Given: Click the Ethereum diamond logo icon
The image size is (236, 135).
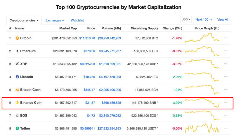Looking at the screenshot, I should 17,51.
